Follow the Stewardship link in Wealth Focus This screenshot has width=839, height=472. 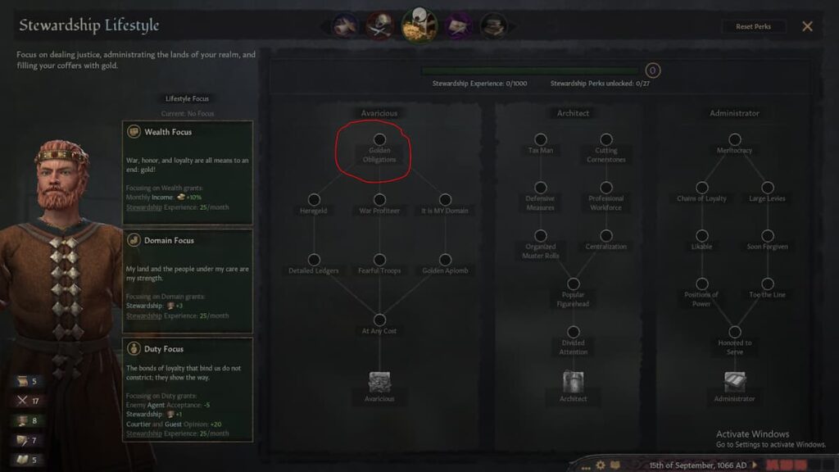144,207
